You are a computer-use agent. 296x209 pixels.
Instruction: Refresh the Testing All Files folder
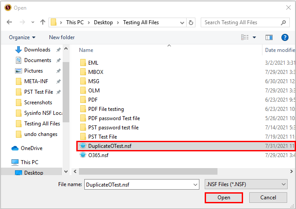[191, 22]
